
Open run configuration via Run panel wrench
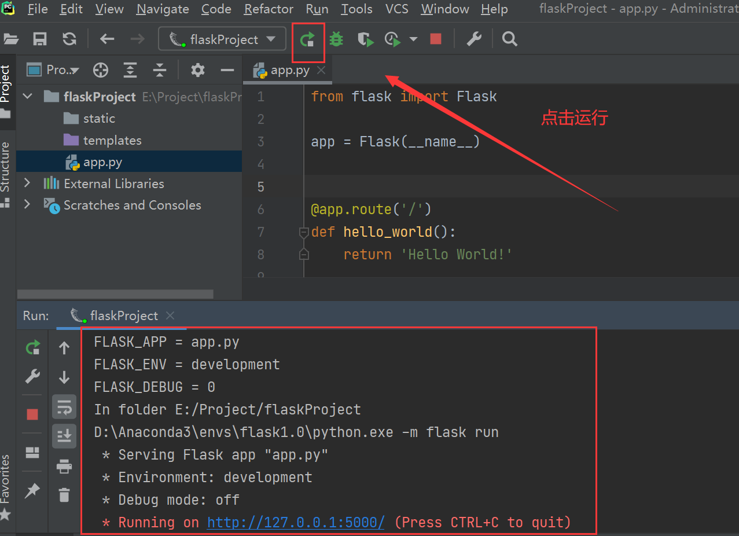(33, 377)
